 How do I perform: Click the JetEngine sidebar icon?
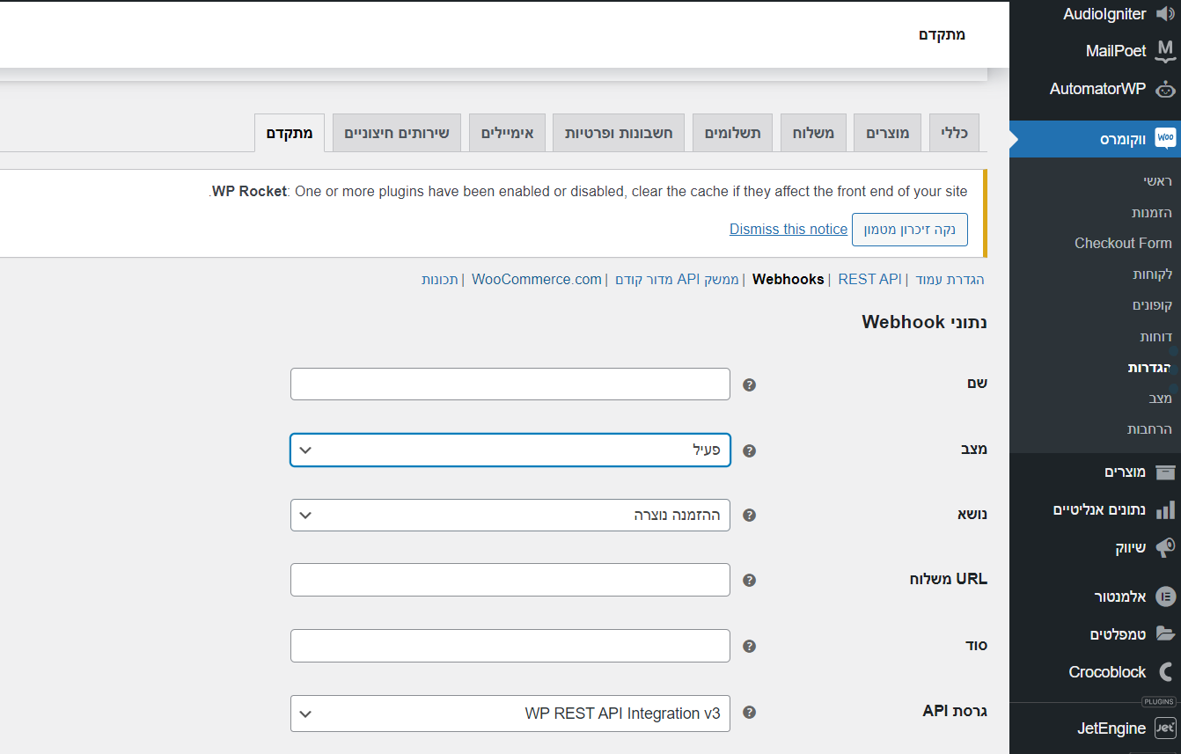coord(1165,728)
